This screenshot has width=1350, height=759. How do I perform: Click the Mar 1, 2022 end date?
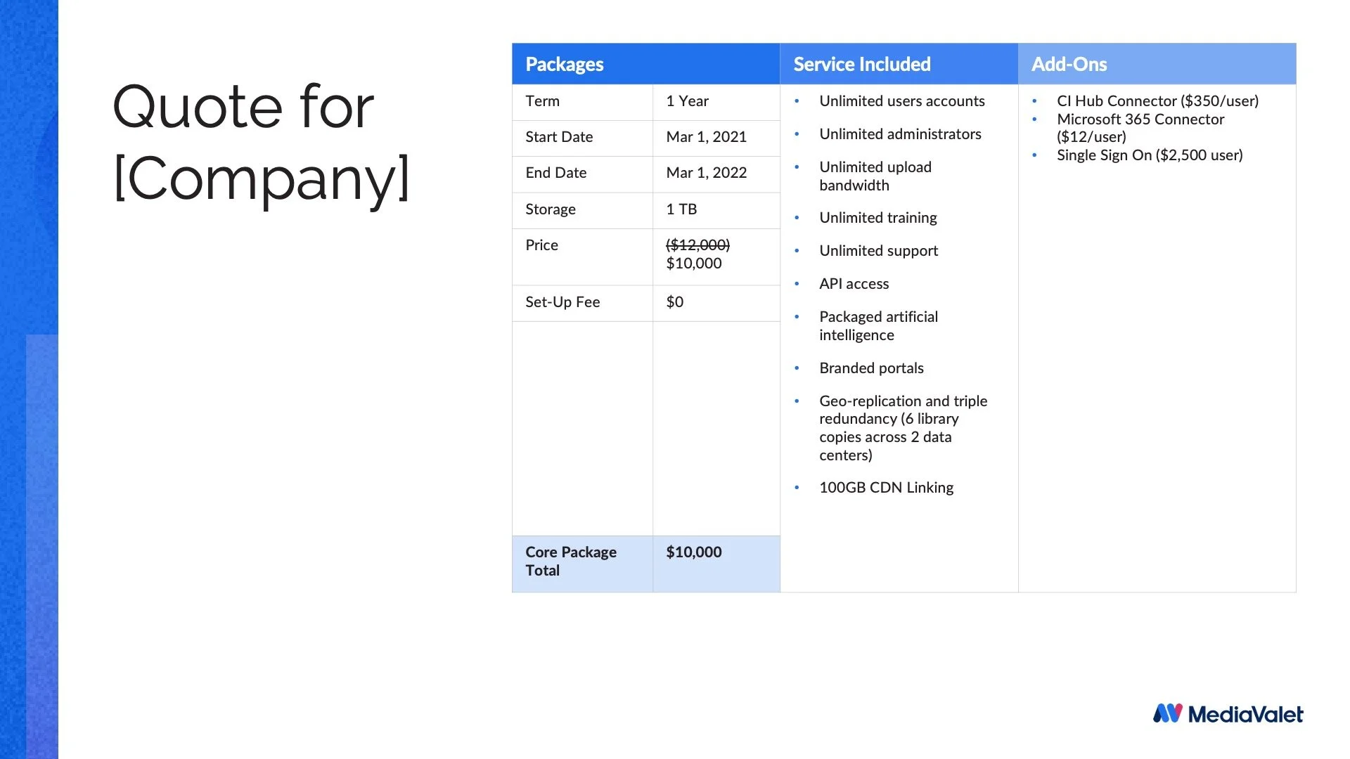pyautogui.click(x=706, y=173)
